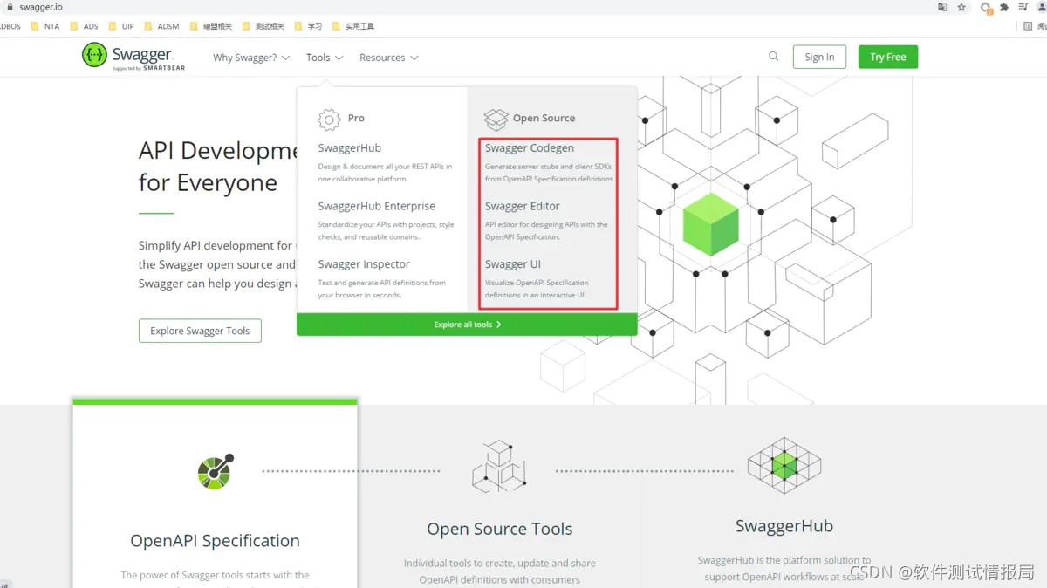Open the NTA bookmark folder
The width and height of the screenshot is (1047, 588).
click(x=45, y=26)
